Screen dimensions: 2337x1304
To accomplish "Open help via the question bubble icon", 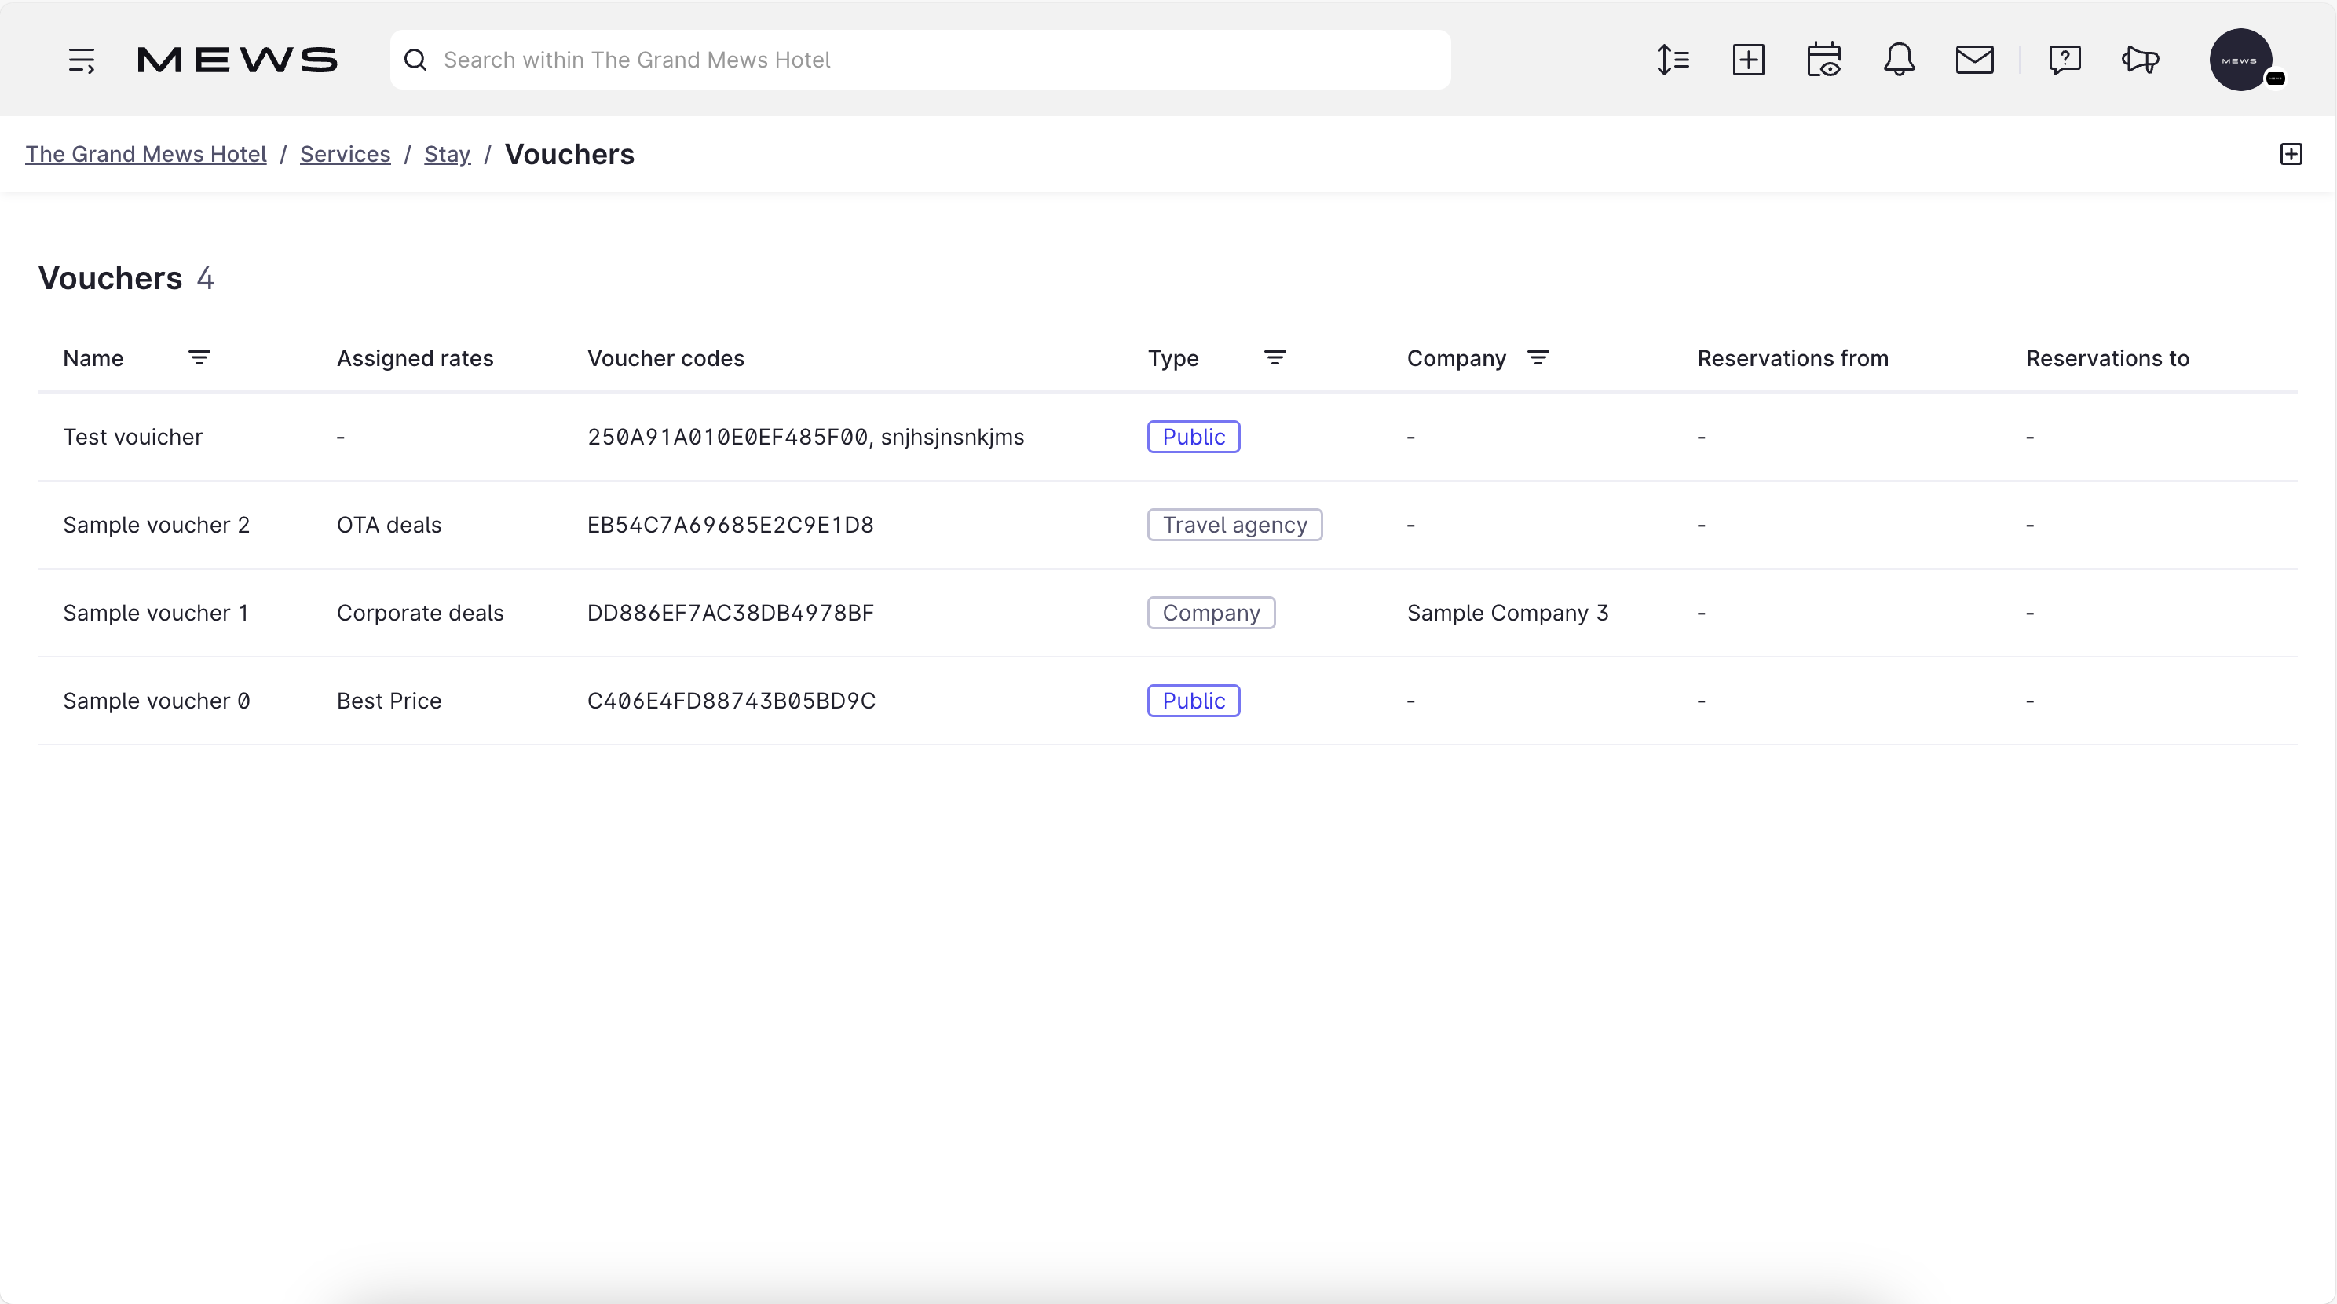I will pos(2065,60).
